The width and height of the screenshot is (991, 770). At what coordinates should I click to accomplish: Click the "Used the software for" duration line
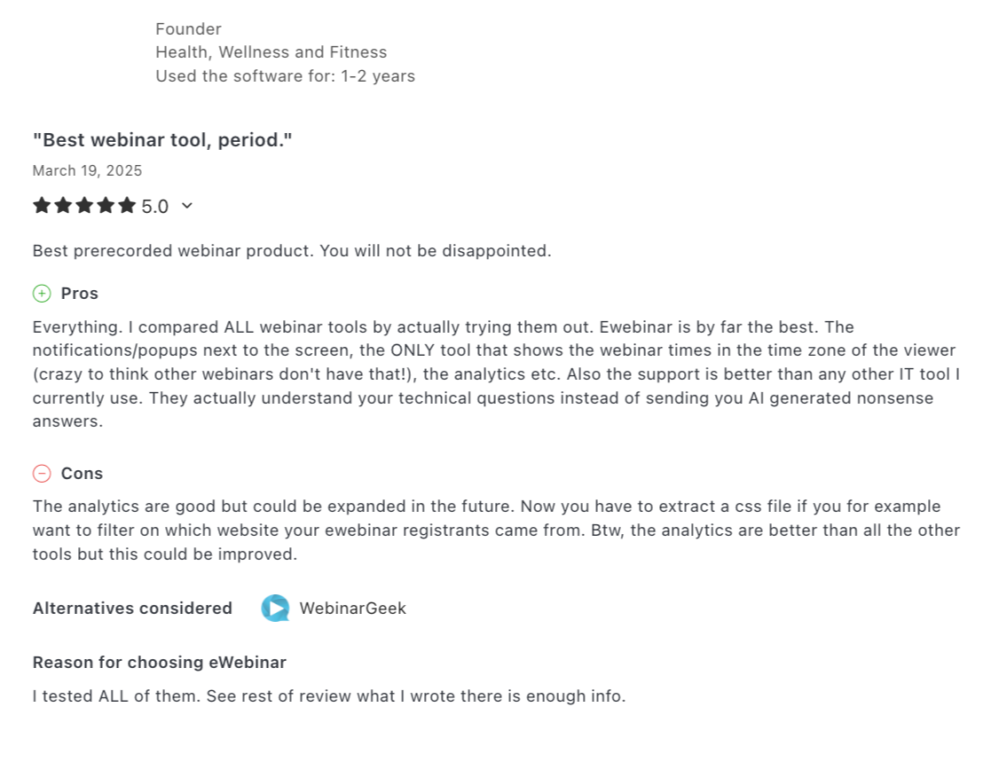click(285, 75)
